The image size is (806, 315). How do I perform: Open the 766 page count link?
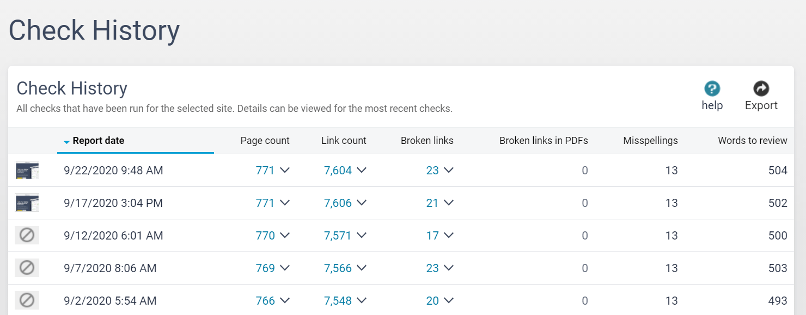(x=265, y=301)
